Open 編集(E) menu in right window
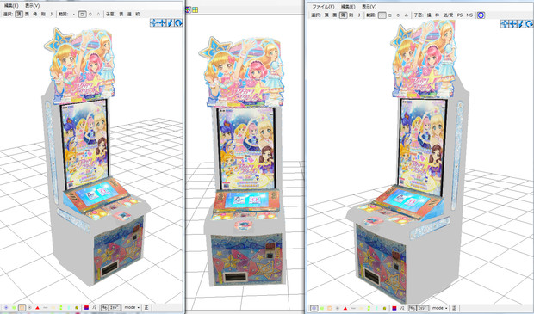 pos(348,7)
